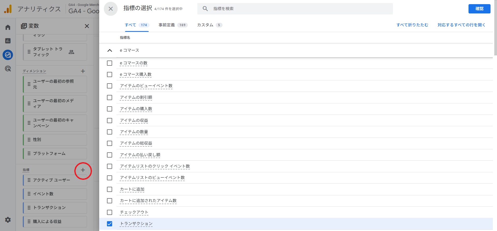The width and height of the screenshot is (497, 231).
Task: Check アイテムリストのクリック イベント数 checkbox
Action: [110, 166]
